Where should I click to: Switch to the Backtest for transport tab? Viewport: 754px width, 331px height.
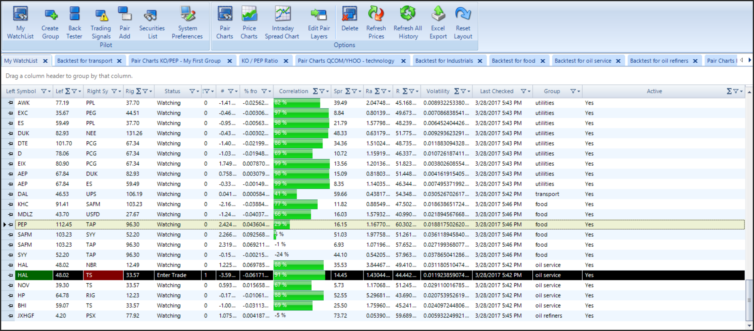[85, 61]
